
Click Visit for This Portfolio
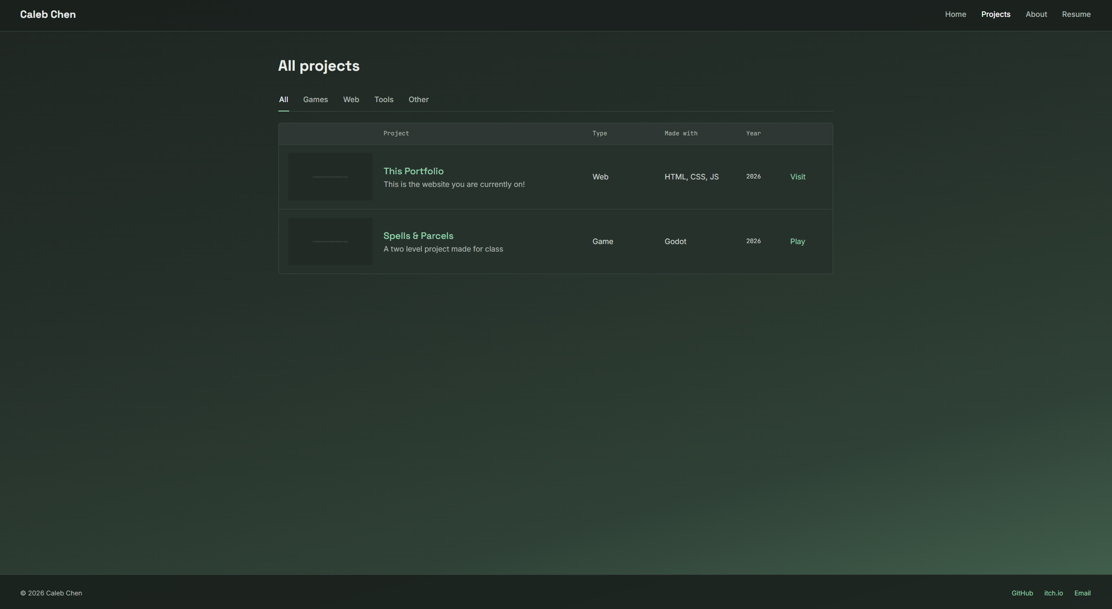pos(798,177)
